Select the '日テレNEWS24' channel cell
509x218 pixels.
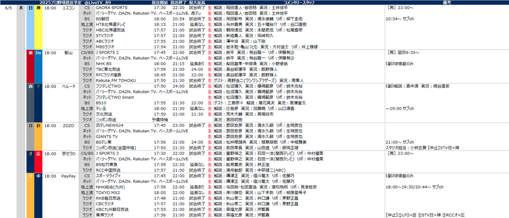(x=109, y=126)
